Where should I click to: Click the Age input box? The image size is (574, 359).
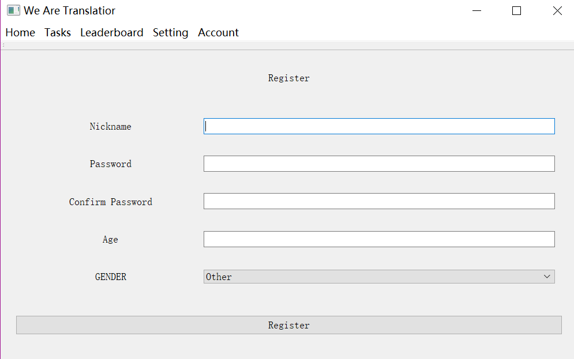(379, 239)
